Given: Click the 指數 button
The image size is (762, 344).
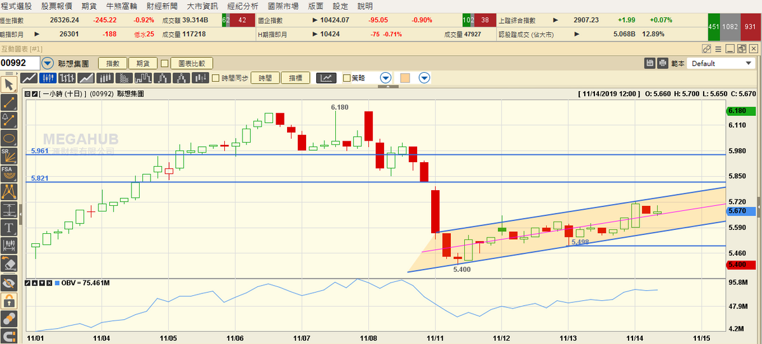Looking at the screenshot, I should click(x=112, y=63).
